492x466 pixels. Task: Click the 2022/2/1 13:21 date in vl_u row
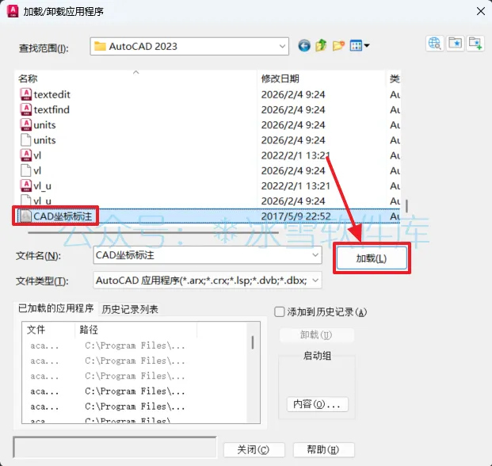[296, 185]
